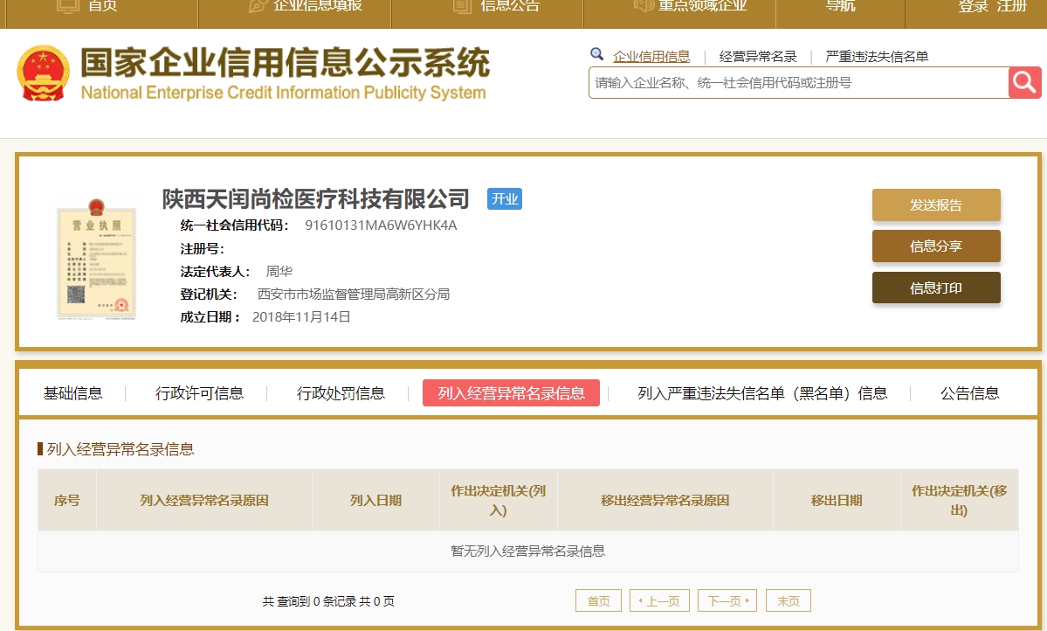The height and width of the screenshot is (631, 1047).
Task: Click the 序号 column header
Action: [66, 500]
